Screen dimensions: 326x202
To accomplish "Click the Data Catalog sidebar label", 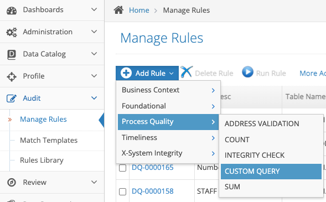I will pyautogui.click(x=44, y=54).
